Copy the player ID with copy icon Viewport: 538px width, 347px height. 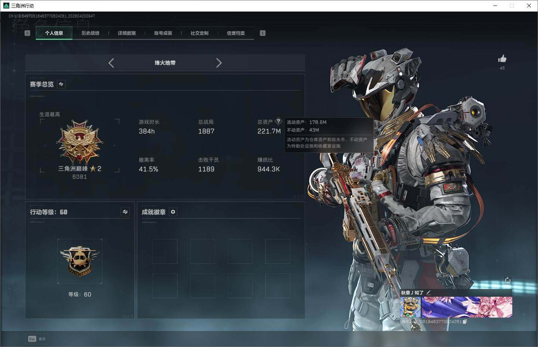[x=465, y=322]
